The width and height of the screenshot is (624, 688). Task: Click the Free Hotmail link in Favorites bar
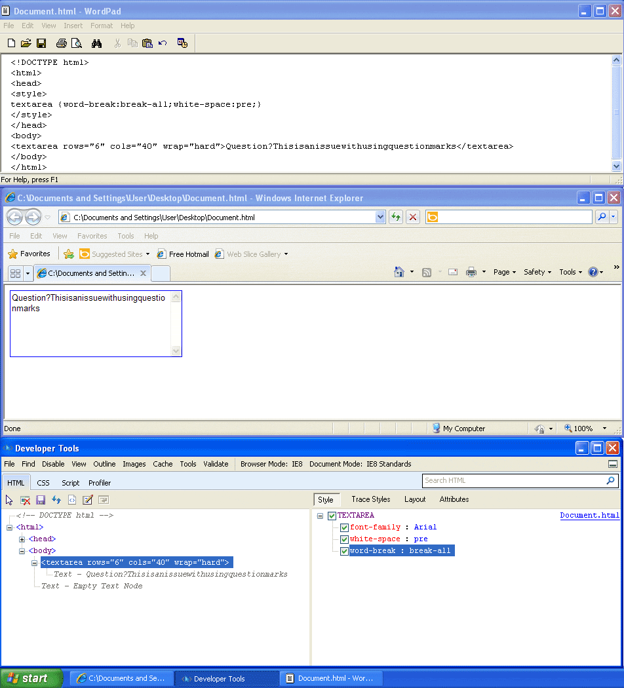point(183,254)
